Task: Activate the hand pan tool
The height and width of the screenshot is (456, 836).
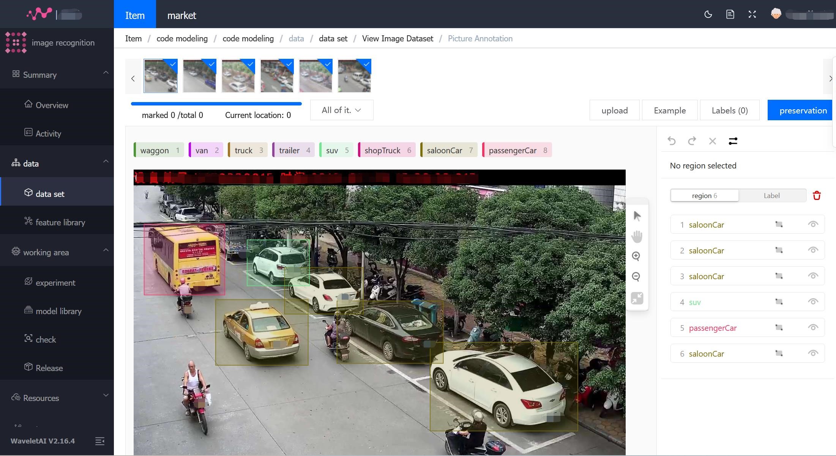Action: click(637, 236)
